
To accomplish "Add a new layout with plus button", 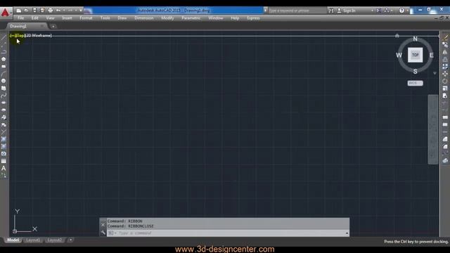I will (70, 240).
